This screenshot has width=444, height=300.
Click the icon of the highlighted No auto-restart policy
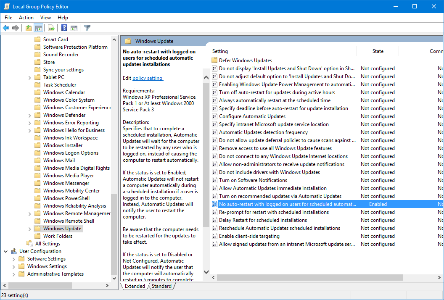pyautogui.click(x=214, y=204)
